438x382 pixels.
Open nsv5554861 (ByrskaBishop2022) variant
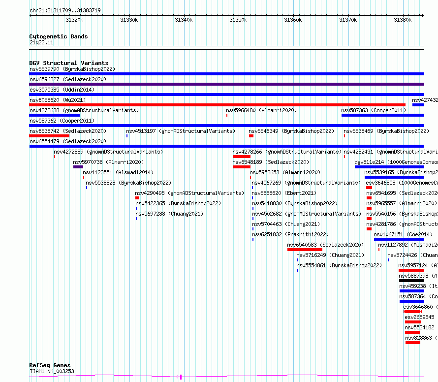339,265
